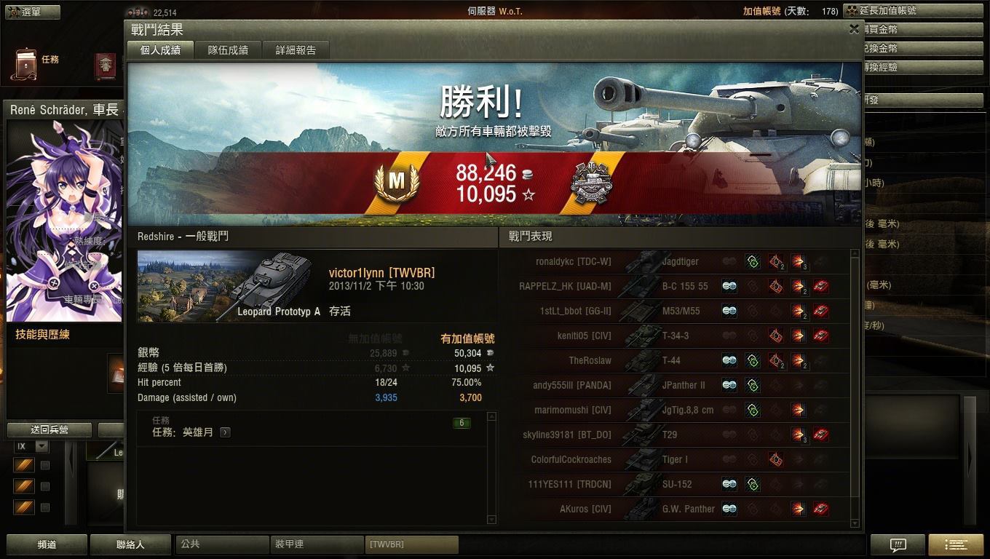The height and width of the screenshot is (559, 990).
Task: Expand the 任務: 英雄月 mission arrow
Action: (x=225, y=432)
